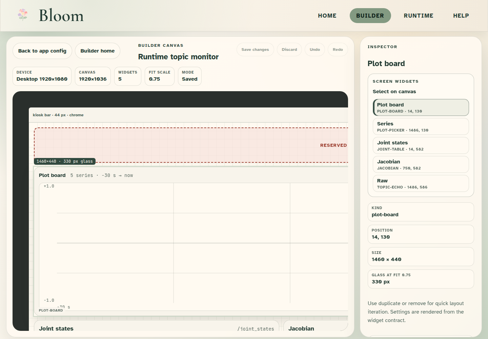Click the Mode Saved chip

190,76
